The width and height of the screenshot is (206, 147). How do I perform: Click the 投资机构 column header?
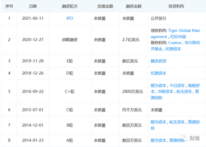[x=176, y=6]
